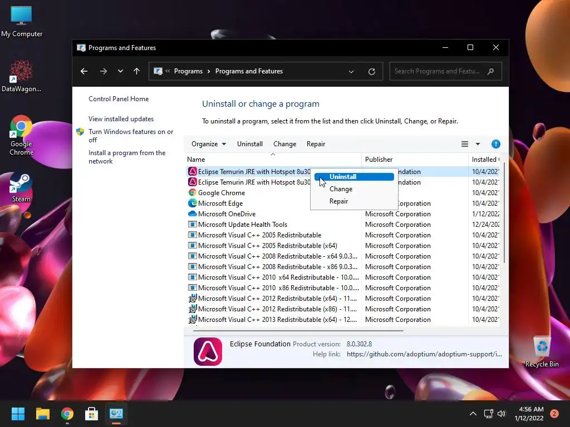Open My Computer desktop icon
The height and width of the screenshot is (427, 570).
click(22, 21)
